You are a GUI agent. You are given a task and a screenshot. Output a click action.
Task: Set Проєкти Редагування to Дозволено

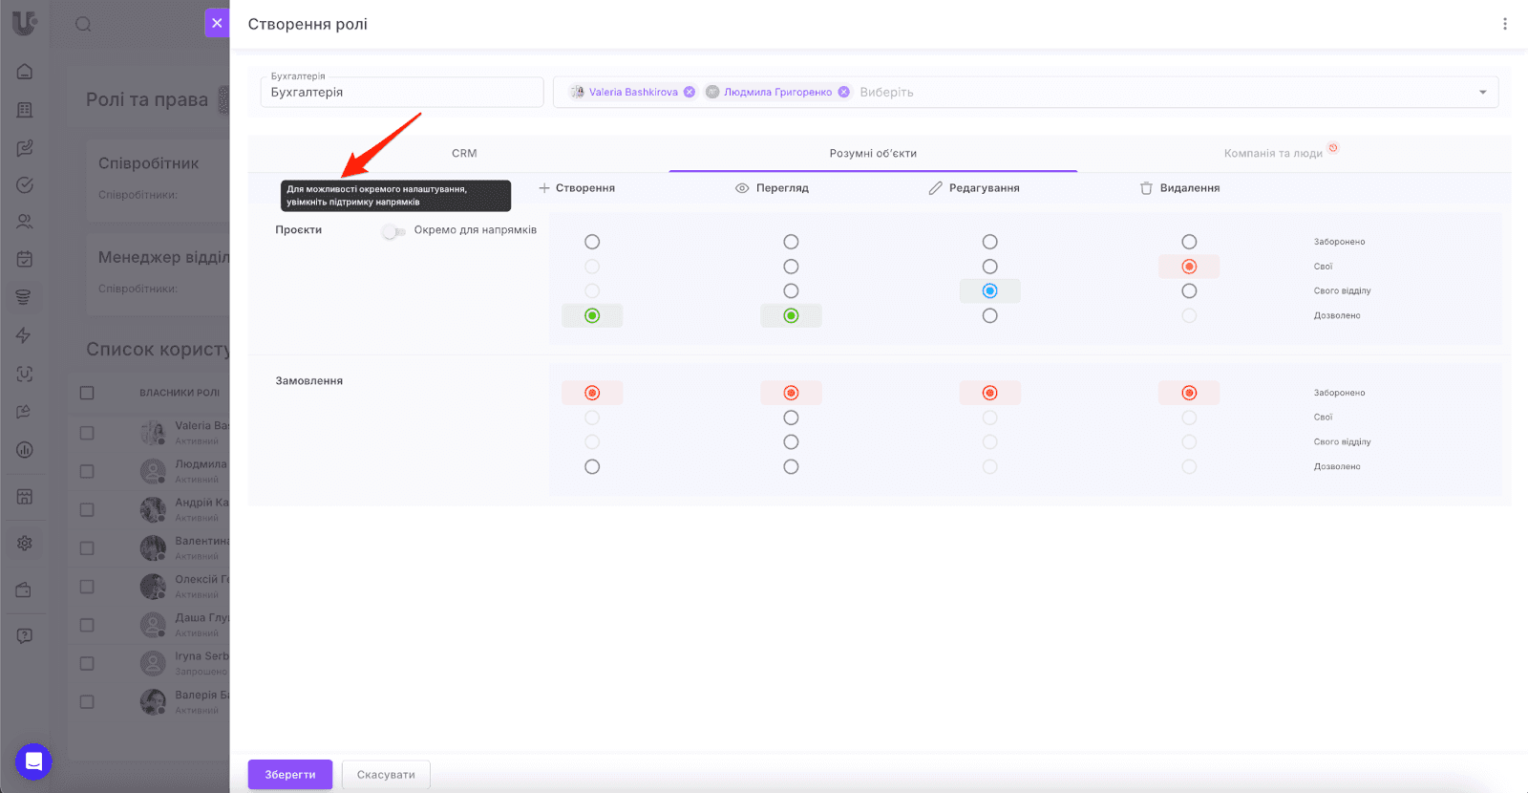pyautogui.click(x=989, y=315)
